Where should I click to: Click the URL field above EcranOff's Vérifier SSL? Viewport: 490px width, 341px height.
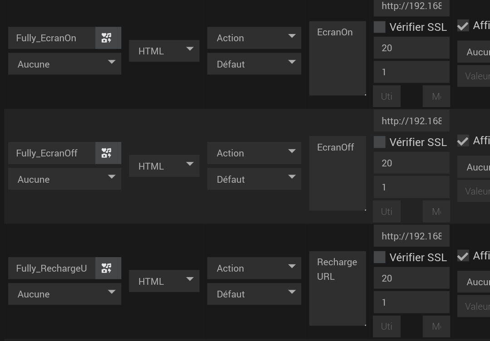[x=412, y=121]
